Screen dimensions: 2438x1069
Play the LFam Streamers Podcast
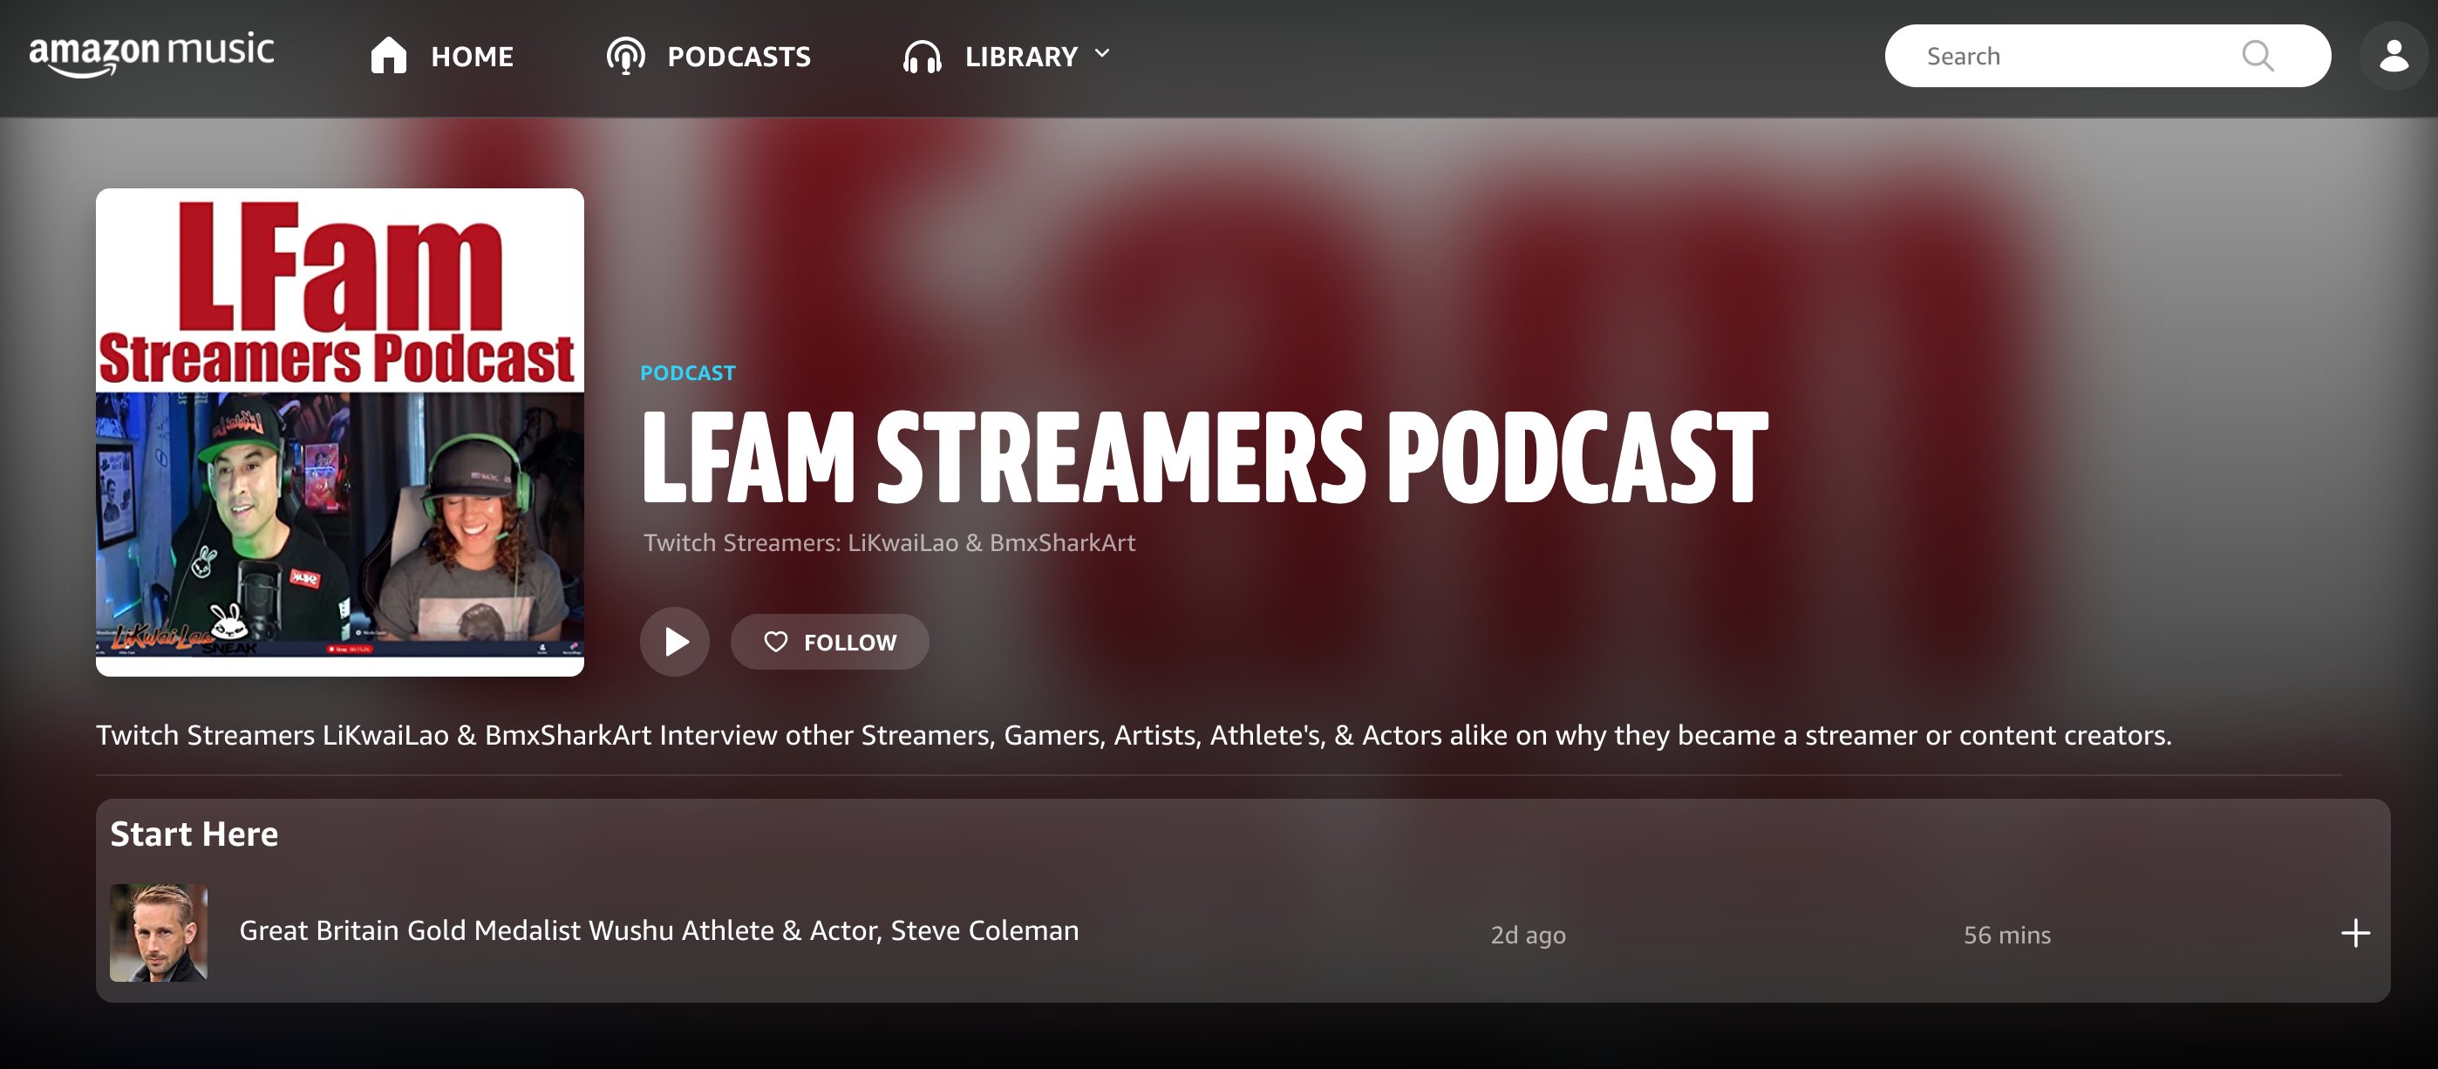[x=675, y=642]
